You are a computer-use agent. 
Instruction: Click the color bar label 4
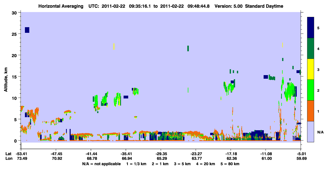[x=319, y=48]
